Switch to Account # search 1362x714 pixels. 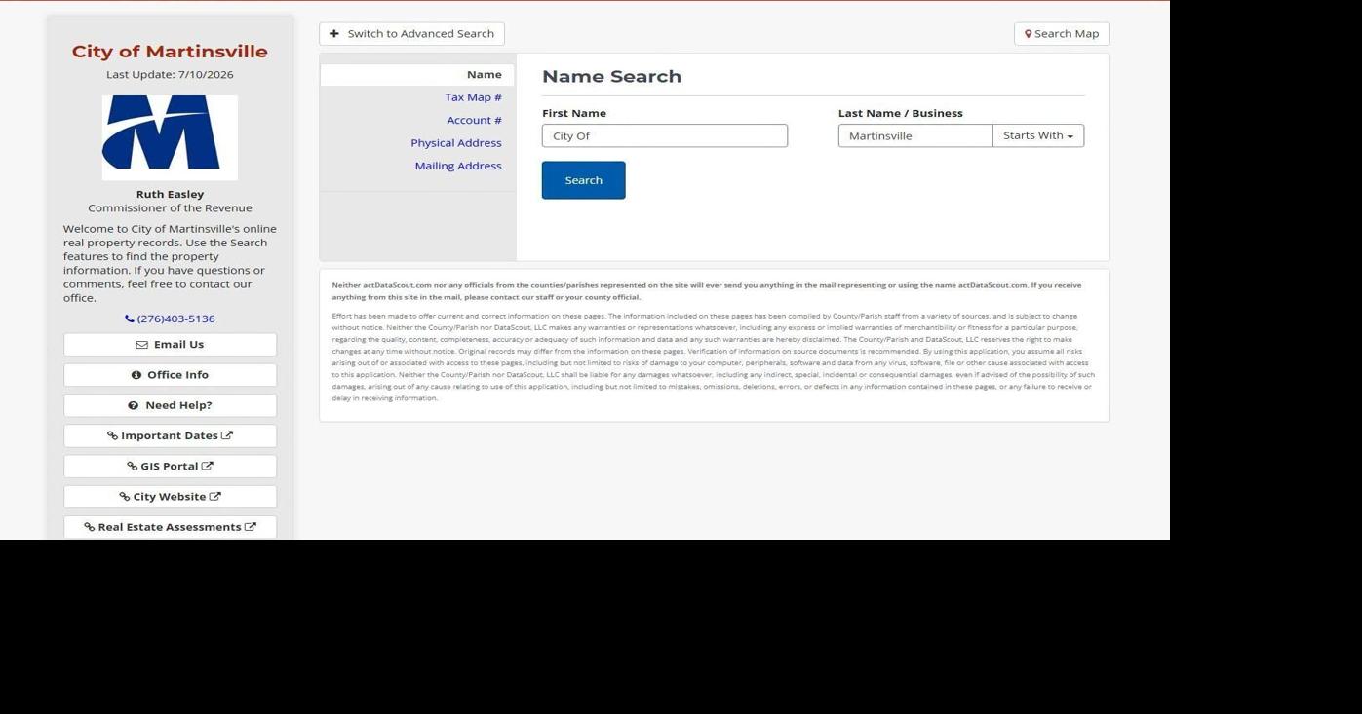(474, 121)
